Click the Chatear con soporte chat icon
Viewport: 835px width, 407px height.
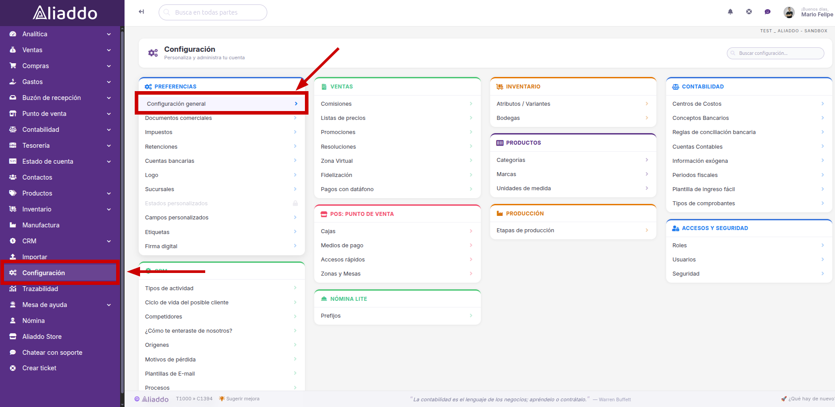coord(13,353)
